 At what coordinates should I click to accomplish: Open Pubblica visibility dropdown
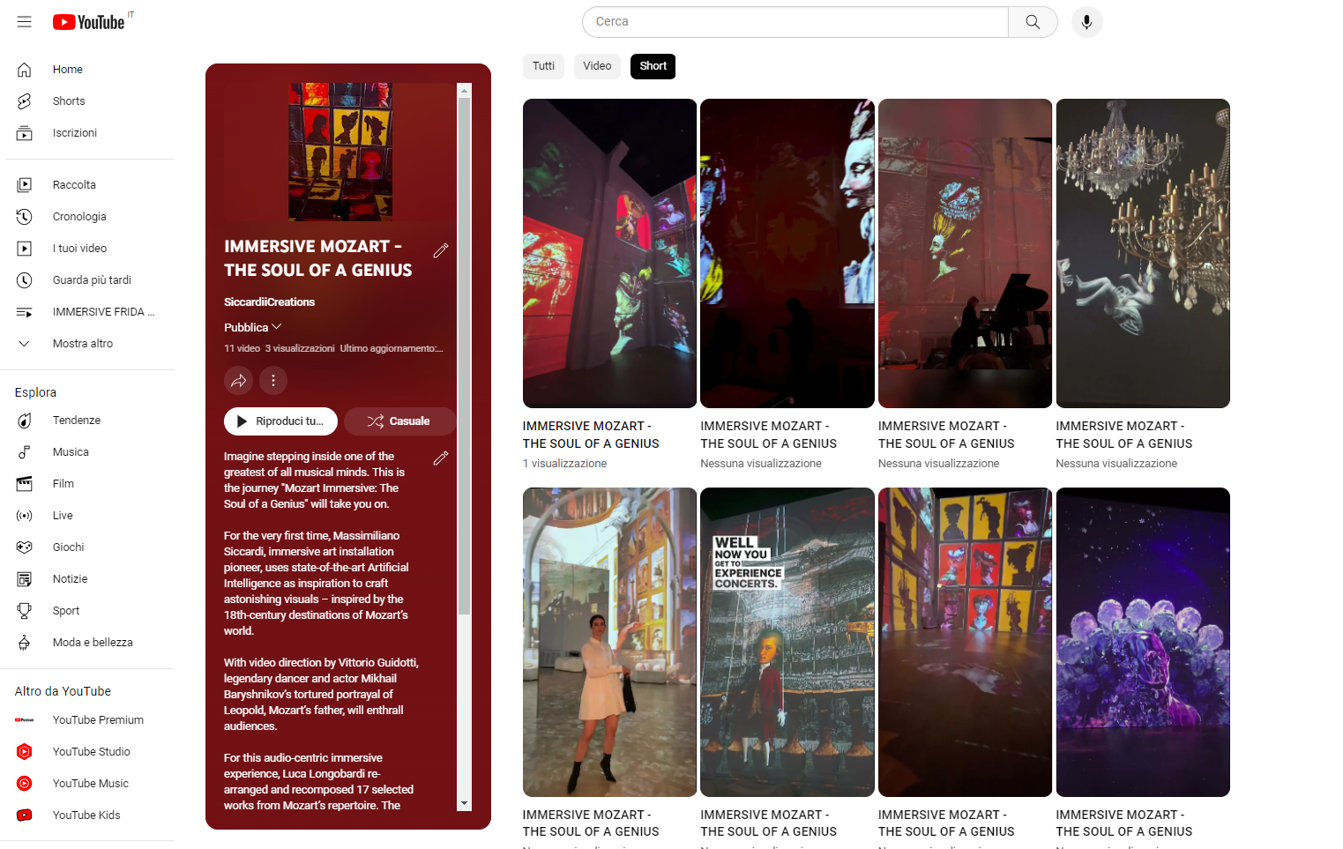click(252, 327)
